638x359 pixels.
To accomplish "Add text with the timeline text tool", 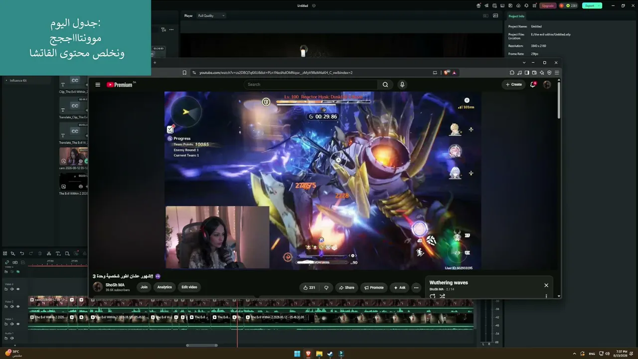I will (x=58, y=253).
